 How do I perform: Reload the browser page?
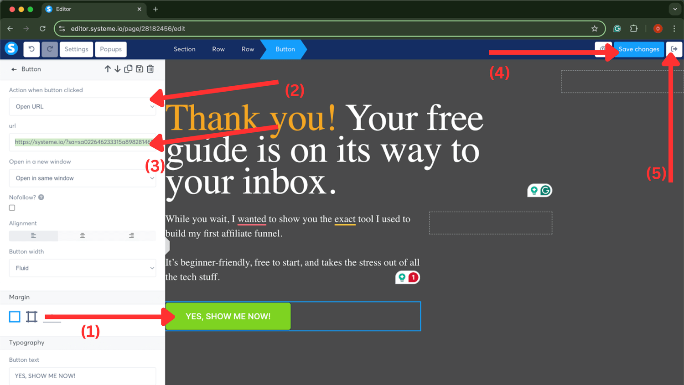tap(42, 28)
